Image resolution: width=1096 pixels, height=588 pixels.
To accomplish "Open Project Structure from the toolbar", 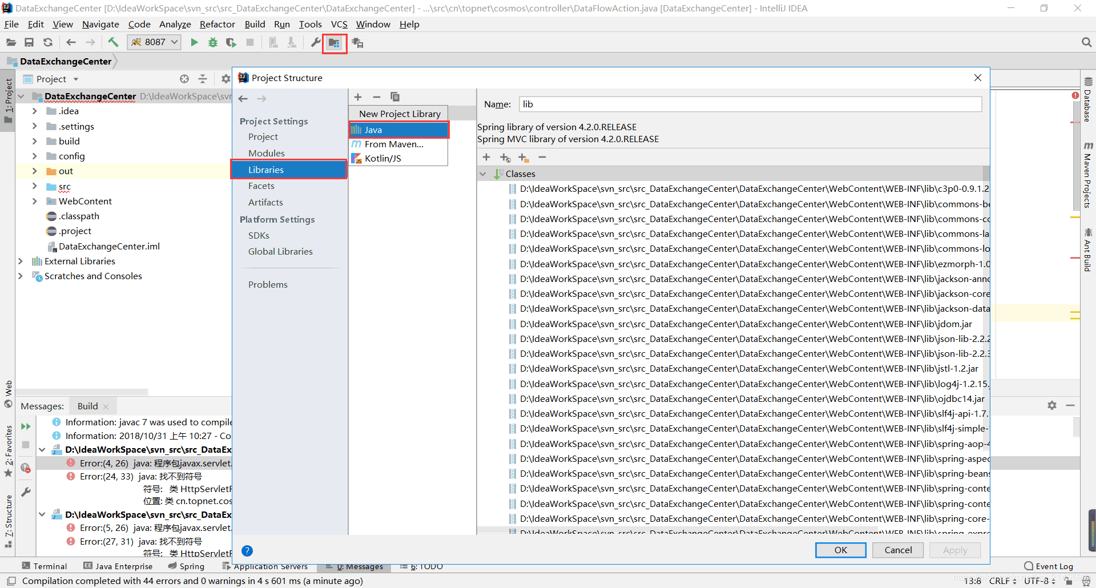I will [335, 42].
